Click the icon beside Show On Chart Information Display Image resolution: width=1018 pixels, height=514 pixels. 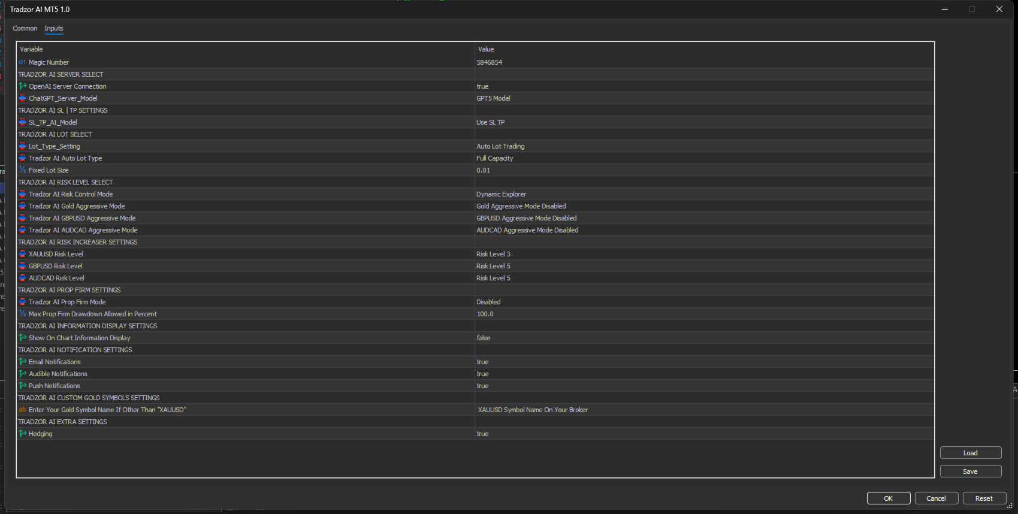tap(22, 338)
